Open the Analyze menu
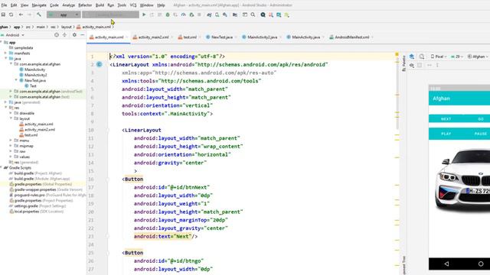This screenshot has height=275, width=490. [68, 5]
